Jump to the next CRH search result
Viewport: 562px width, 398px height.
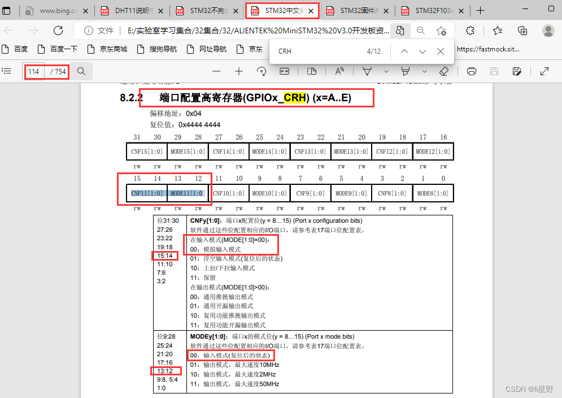pos(422,51)
